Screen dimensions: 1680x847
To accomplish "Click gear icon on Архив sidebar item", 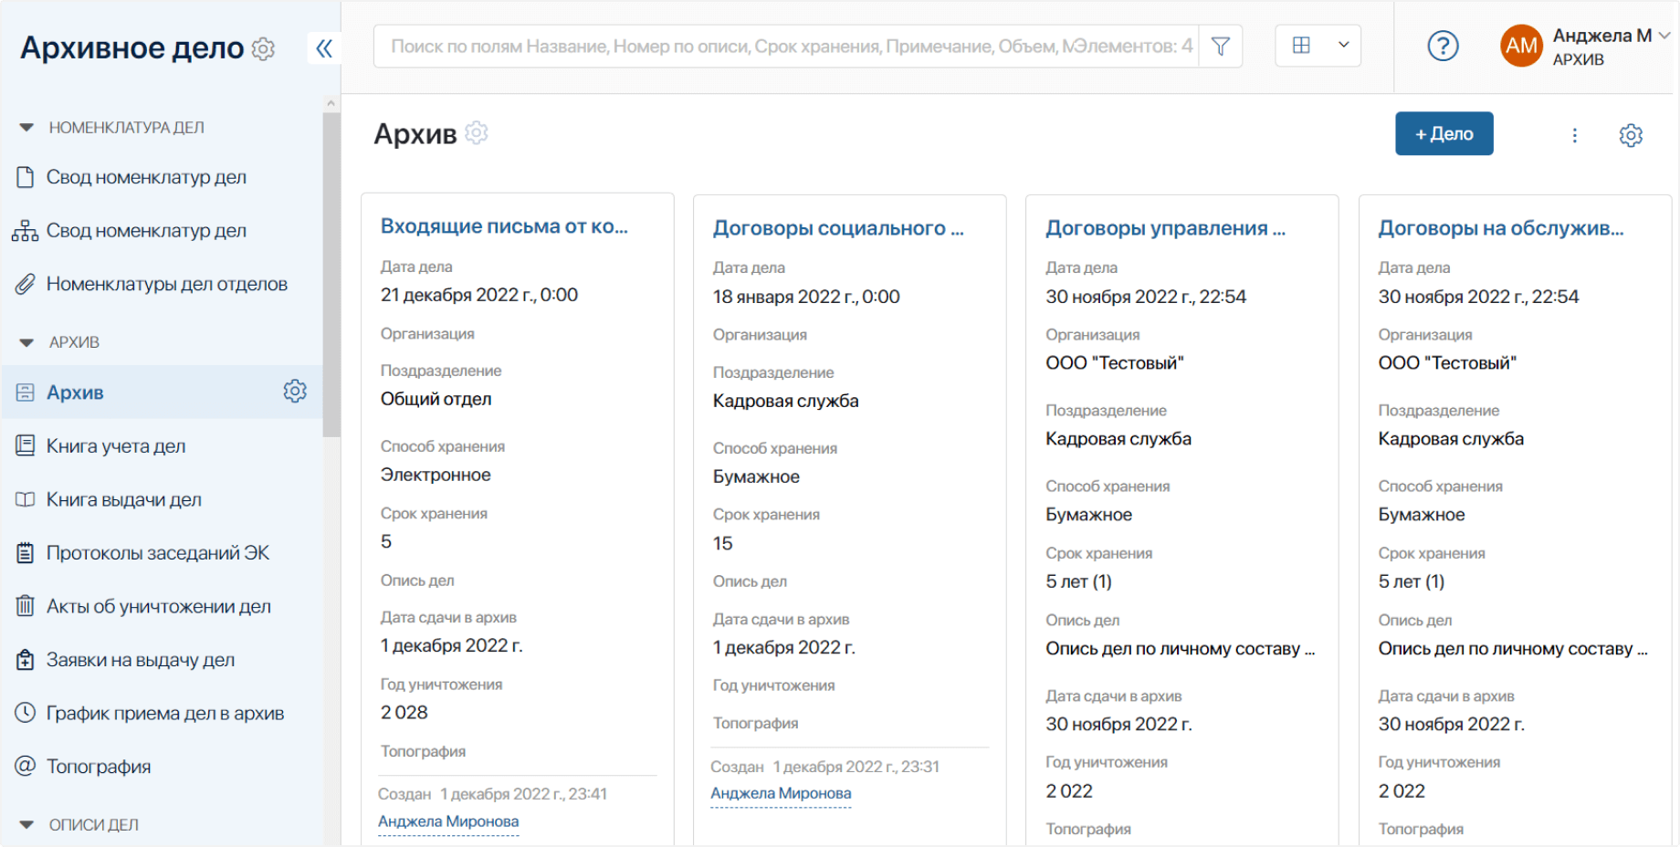I will 295,392.
